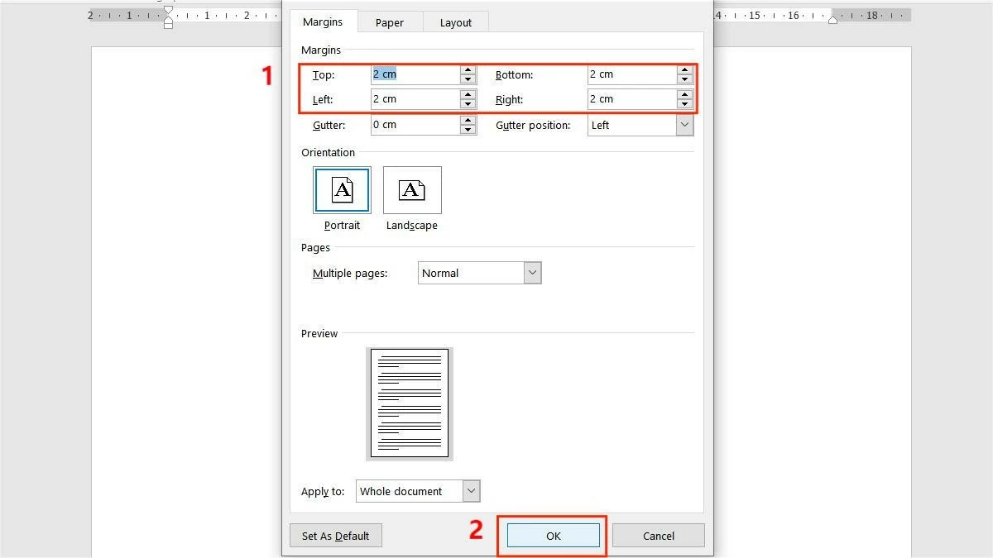The image size is (993, 558).
Task: Click Set As Default
Action: 335,535
